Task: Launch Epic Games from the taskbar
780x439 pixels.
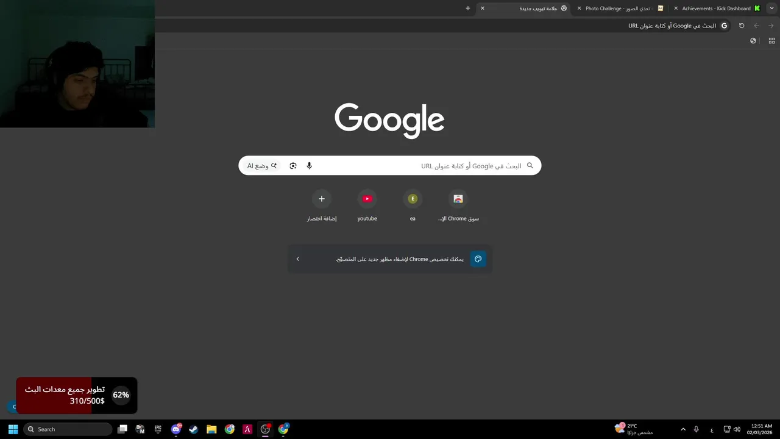Action: click(x=158, y=429)
